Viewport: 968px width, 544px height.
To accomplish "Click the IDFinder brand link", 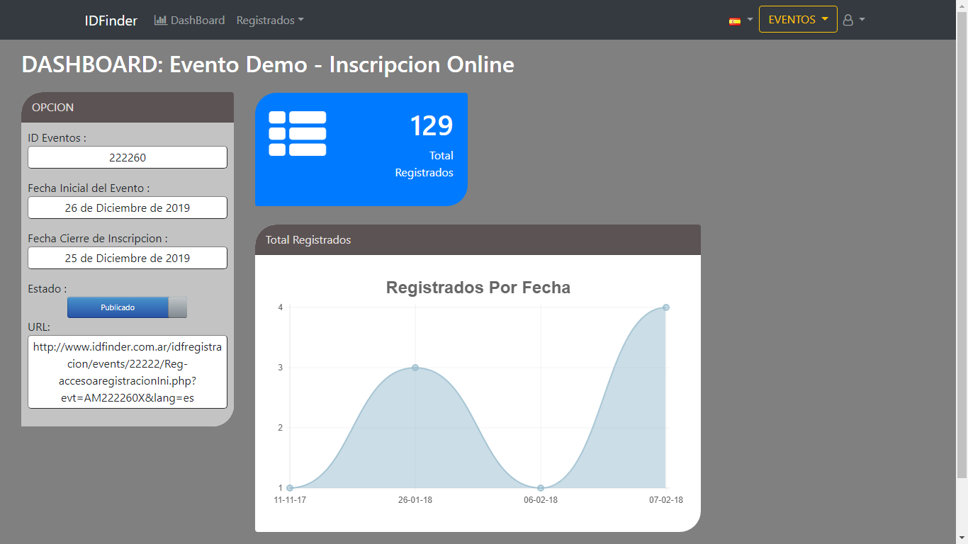I will (x=111, y=21).
